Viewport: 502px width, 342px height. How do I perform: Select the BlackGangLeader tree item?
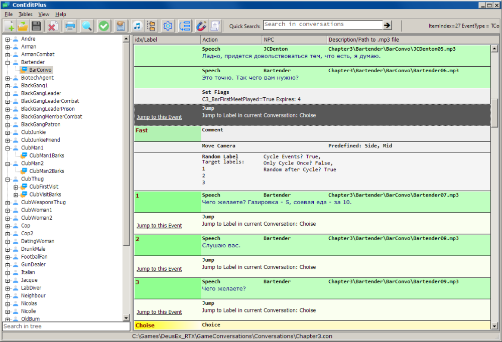pos(41,93)
